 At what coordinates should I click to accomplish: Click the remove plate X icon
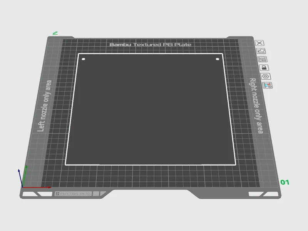(x=259, y=43)
